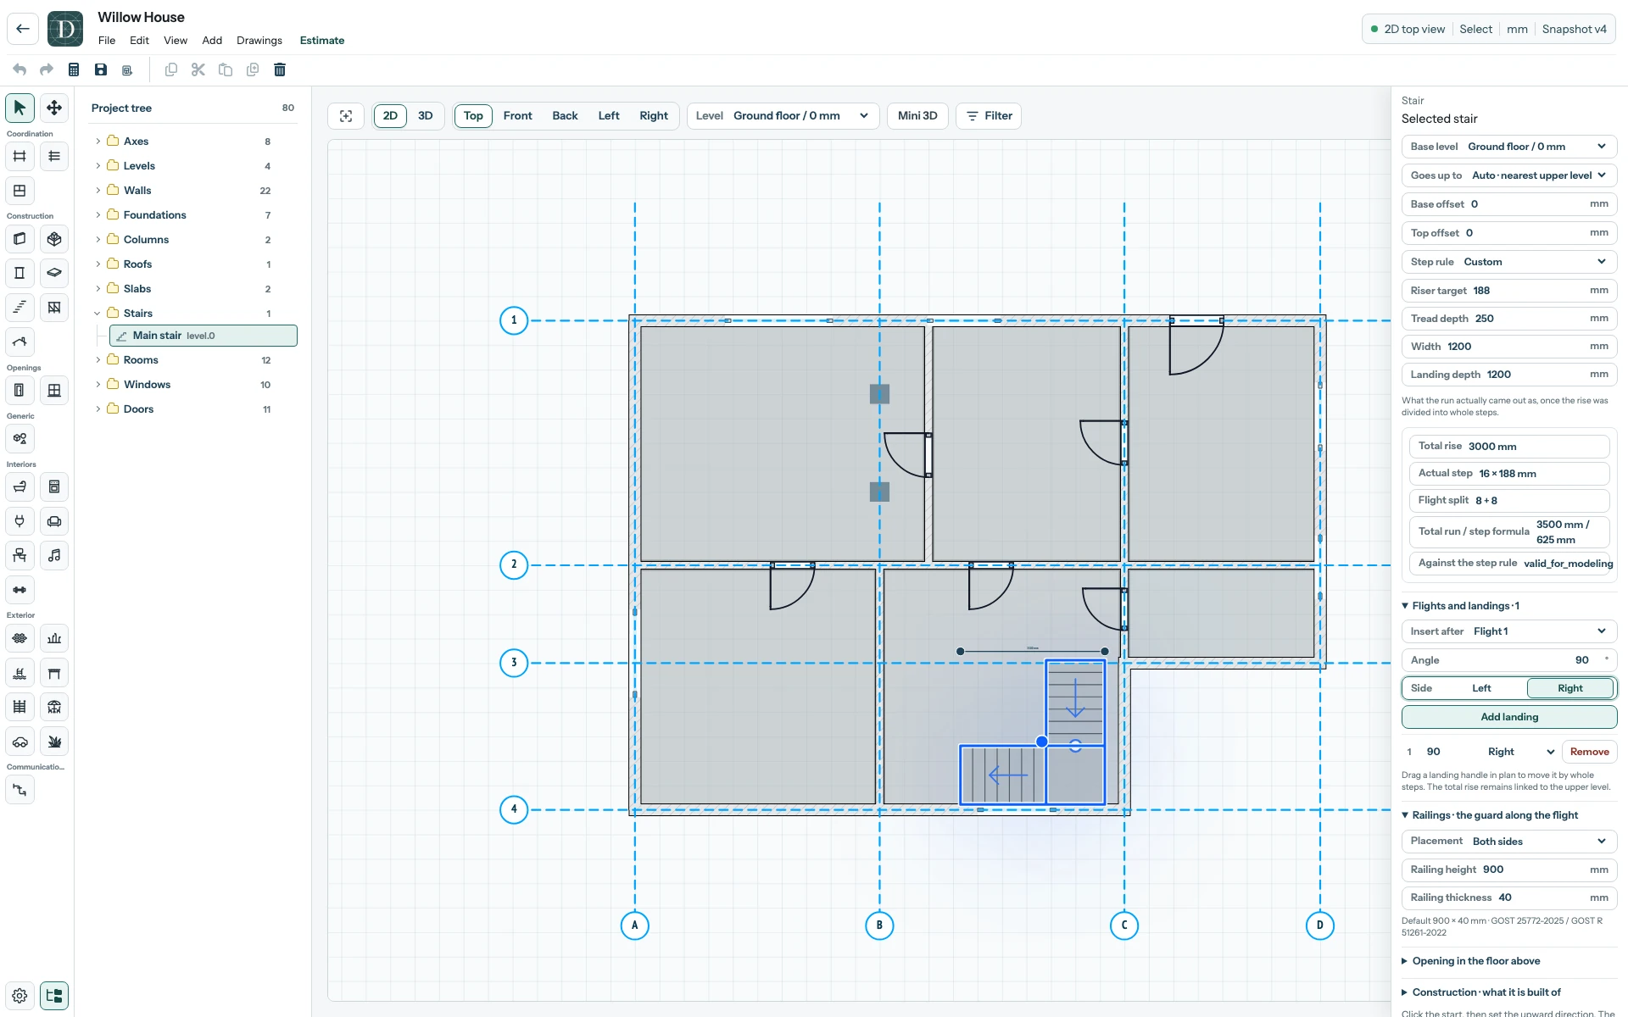The height and width of the screenshot is (1017, 1628).
Task: Pick the stair tool in Construction
Action: pos(20,307)
